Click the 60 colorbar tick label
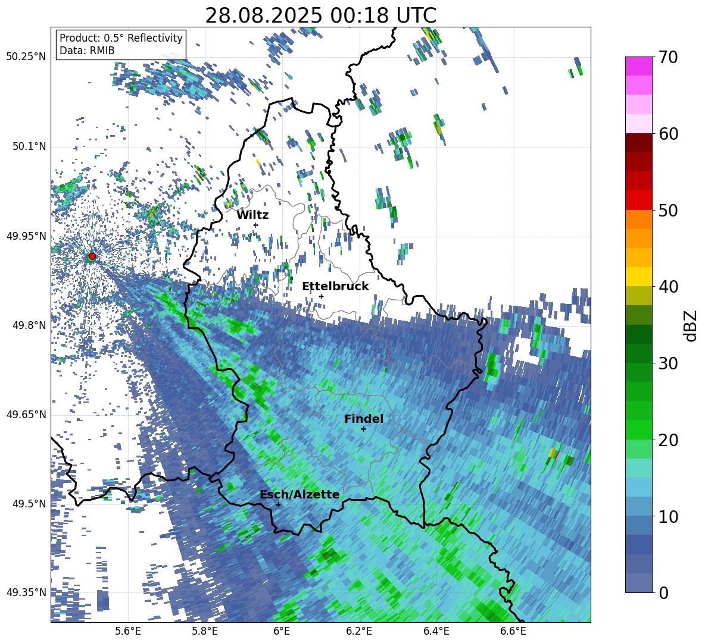Image resolution: width=705 pixels, height=643 pixels. coord(668,134)
